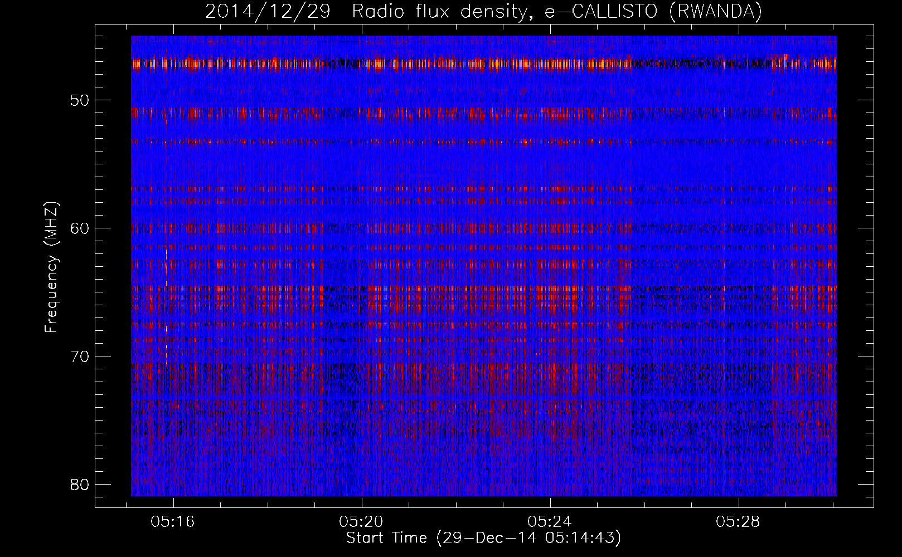Click the 05:28 time tick label

[x=738, y=522]
